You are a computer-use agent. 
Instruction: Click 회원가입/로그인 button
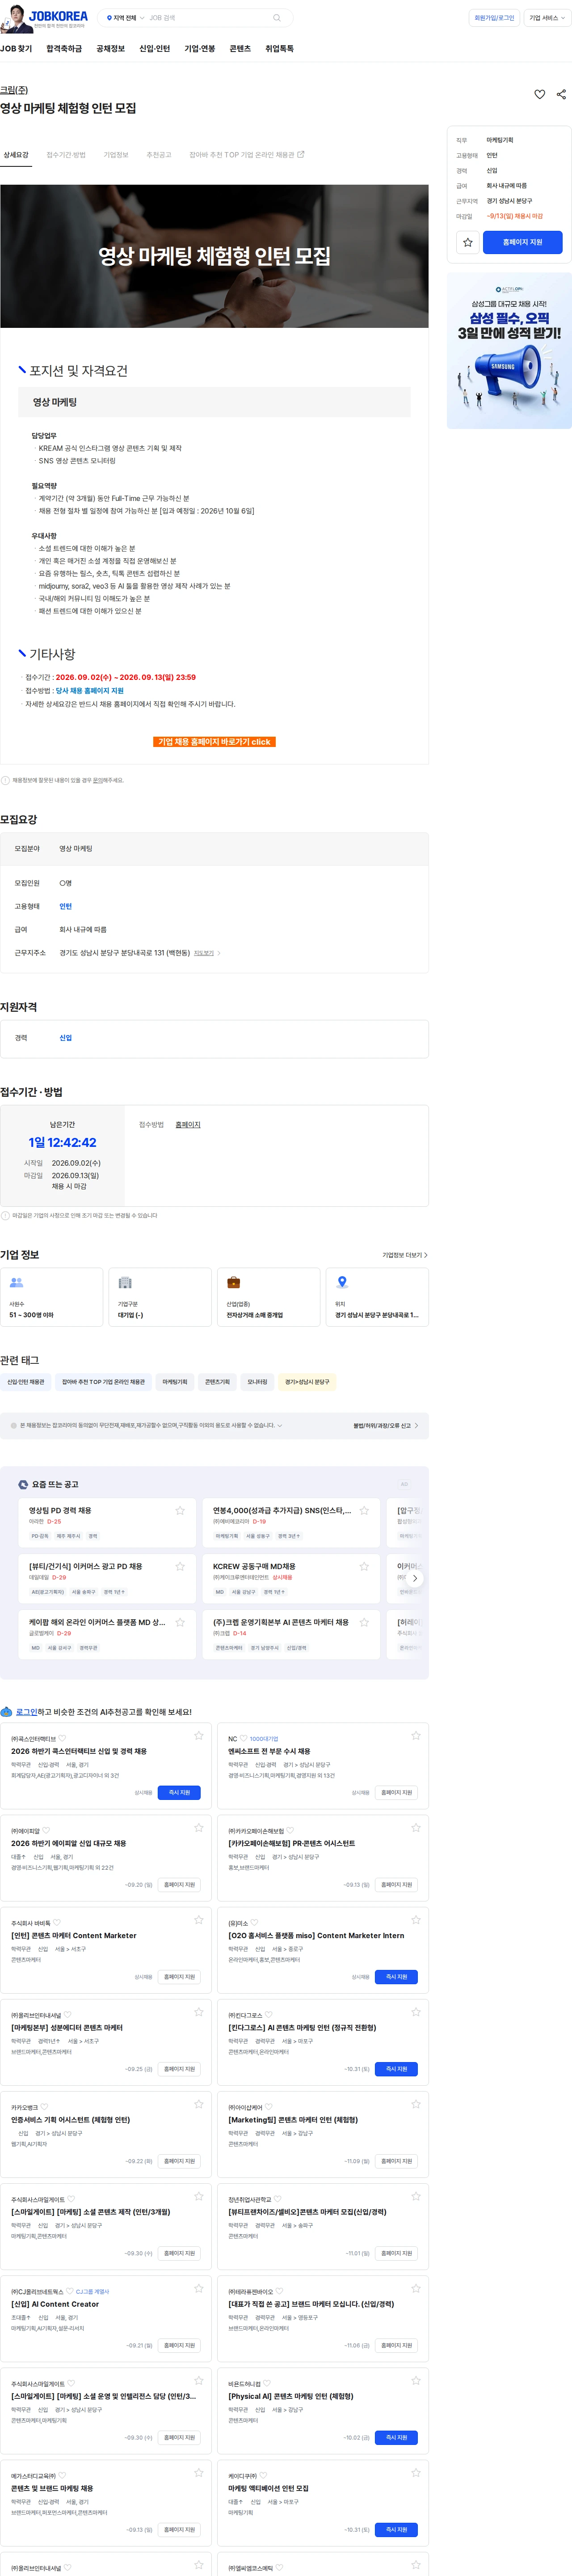(x=494, y=18)
